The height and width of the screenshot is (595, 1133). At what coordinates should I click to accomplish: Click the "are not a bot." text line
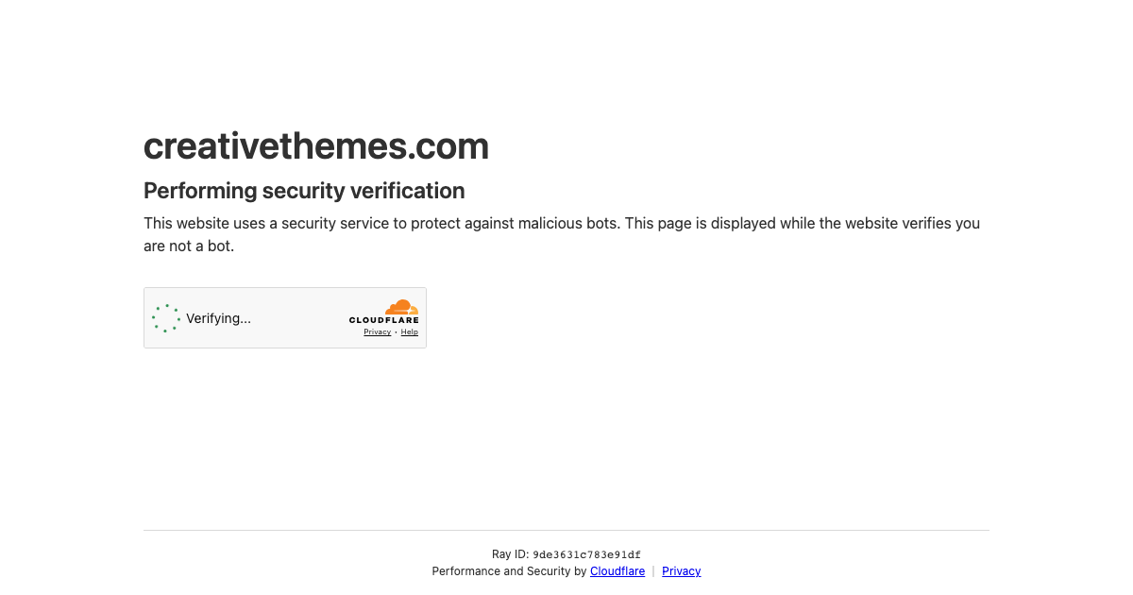coord(189,246)
